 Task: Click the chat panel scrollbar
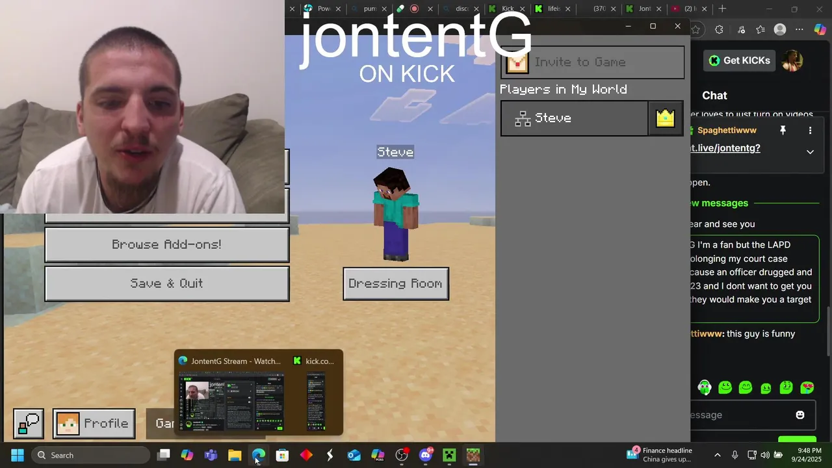coord(829,331)
